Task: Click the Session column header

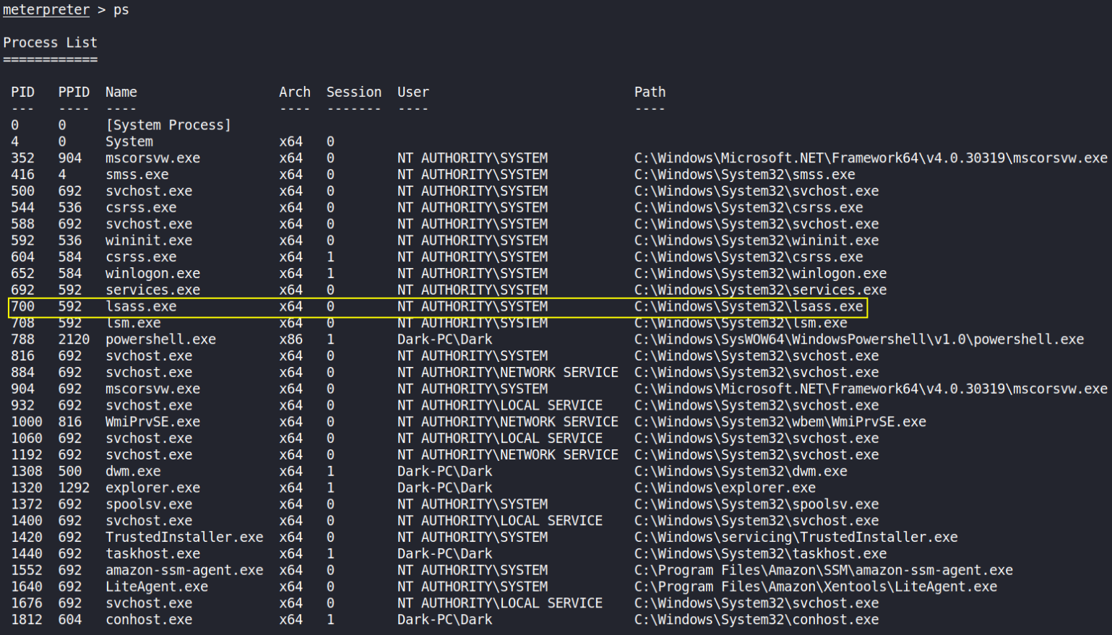Action: pyautogui.click(x=353, y=92)
